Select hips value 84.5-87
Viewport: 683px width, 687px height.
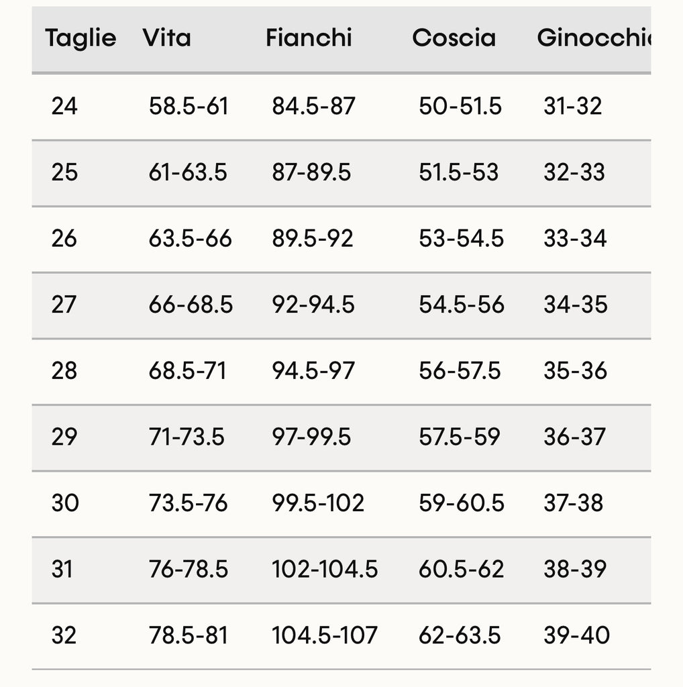(x=313, y=106)
